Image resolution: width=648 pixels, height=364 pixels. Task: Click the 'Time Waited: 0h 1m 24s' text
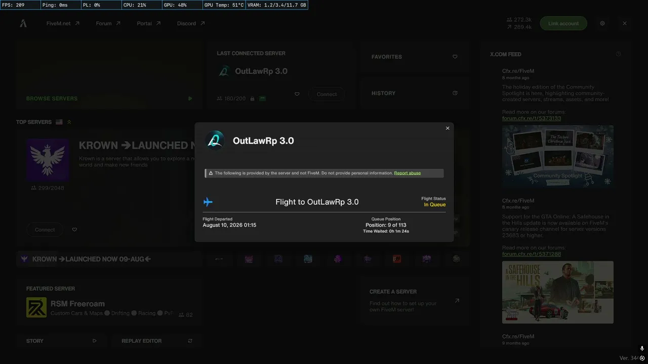[386, 232]
